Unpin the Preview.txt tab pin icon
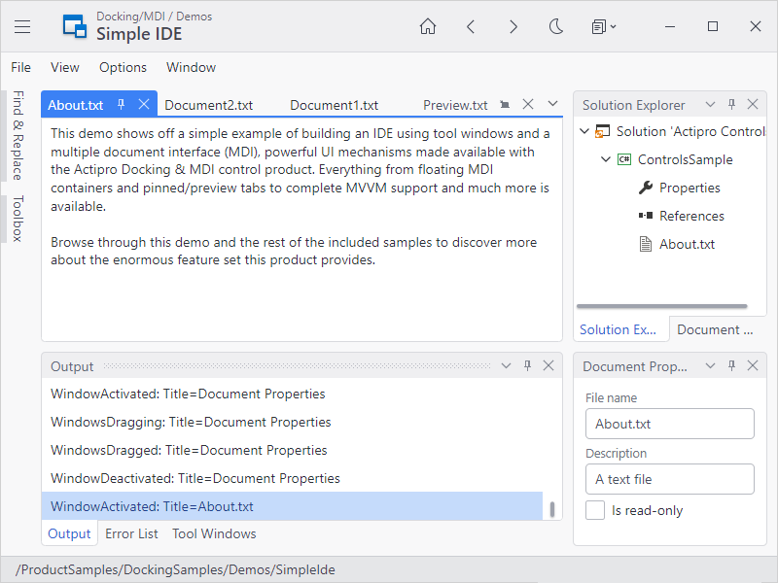This screenshot has height=583, width=778. [504, 104]
